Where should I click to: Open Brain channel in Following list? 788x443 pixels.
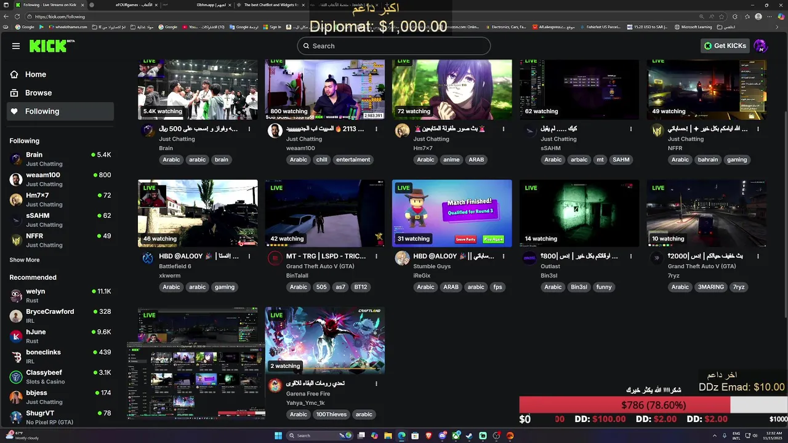point(60,159)
